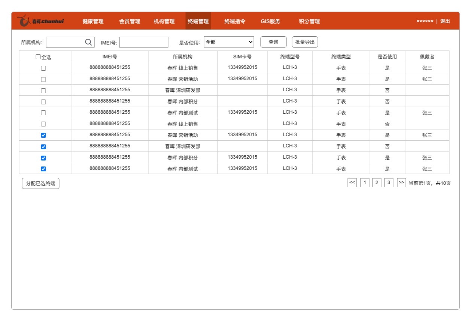Uncheck the selected 营销活动 row
The height and width of the screenshot is (321, 471).
tap(43, 135)
